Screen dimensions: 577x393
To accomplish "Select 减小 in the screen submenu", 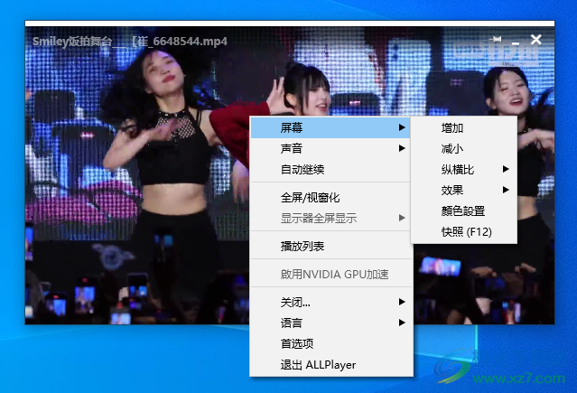I will (463, 148).
